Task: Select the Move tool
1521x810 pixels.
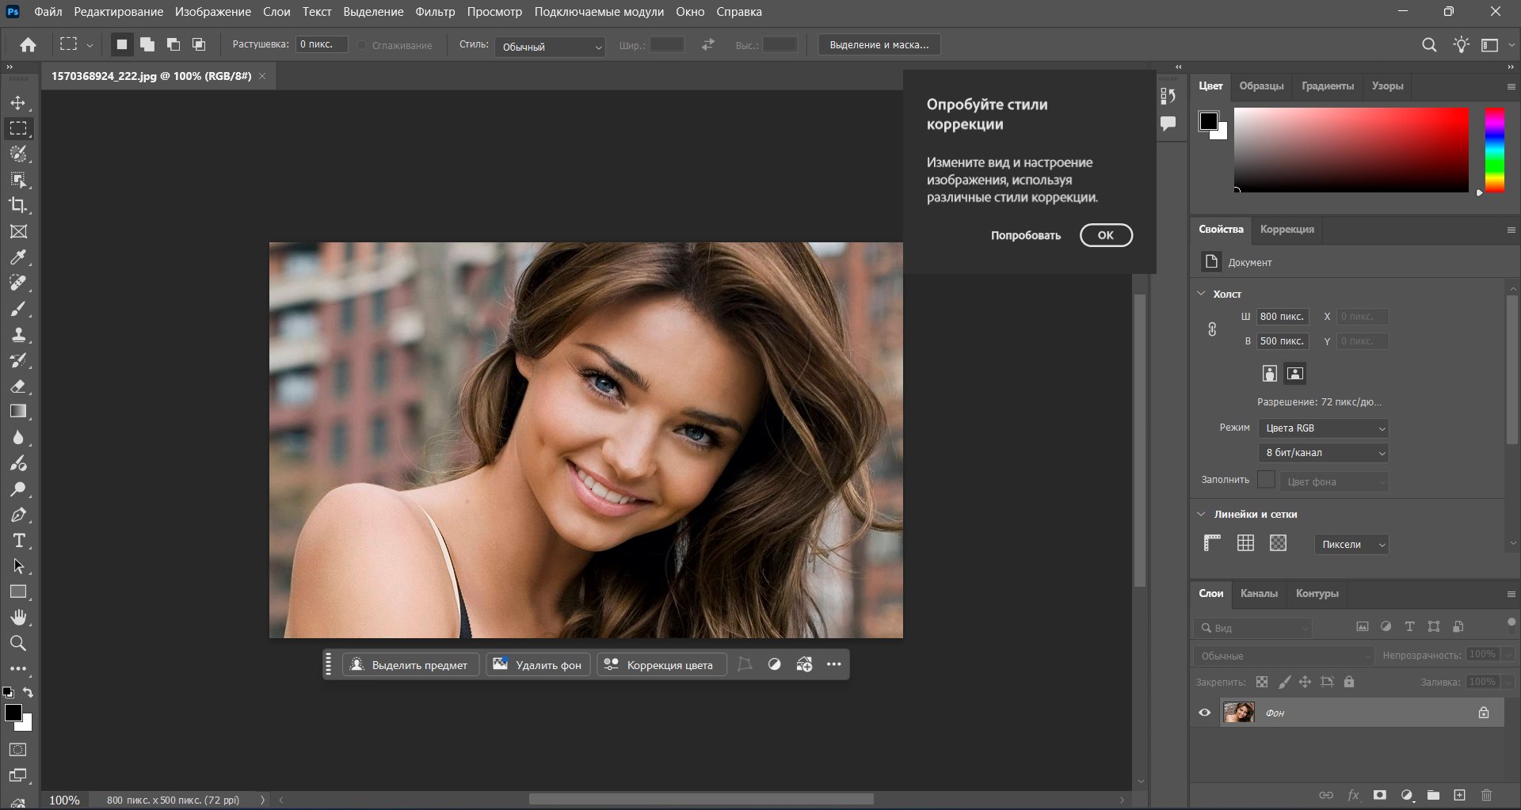Action: (18, 103)
